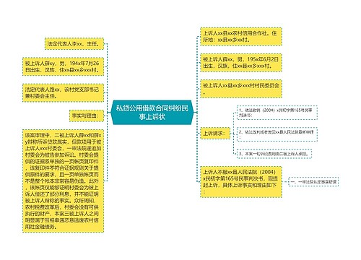Select sub-node 2 about xx县人民法院重新审理
The height and width of the screenshot is (260, 361).
277,134
